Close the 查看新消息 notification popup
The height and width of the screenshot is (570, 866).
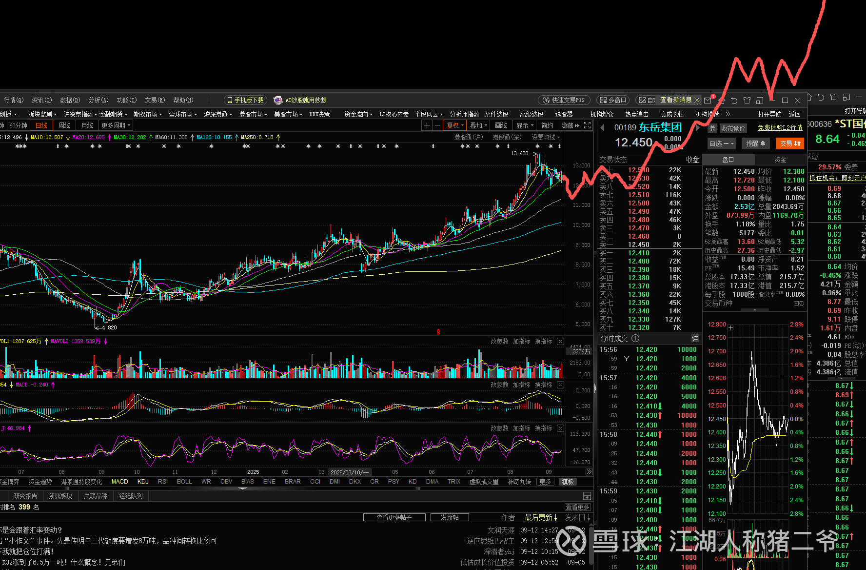(697, 100)
